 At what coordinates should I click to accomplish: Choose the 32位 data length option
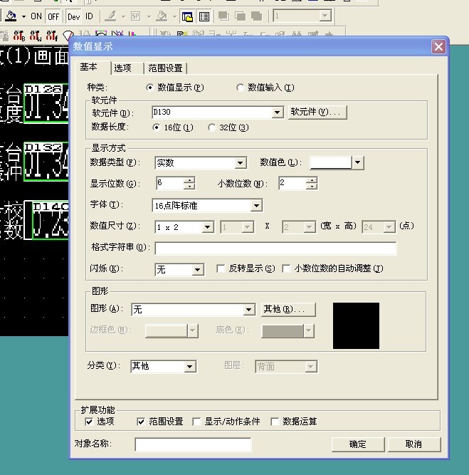tap(212, 127)
